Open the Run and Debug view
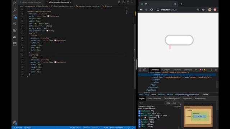This screenshot has height=129, width=230. click(15, 24)
